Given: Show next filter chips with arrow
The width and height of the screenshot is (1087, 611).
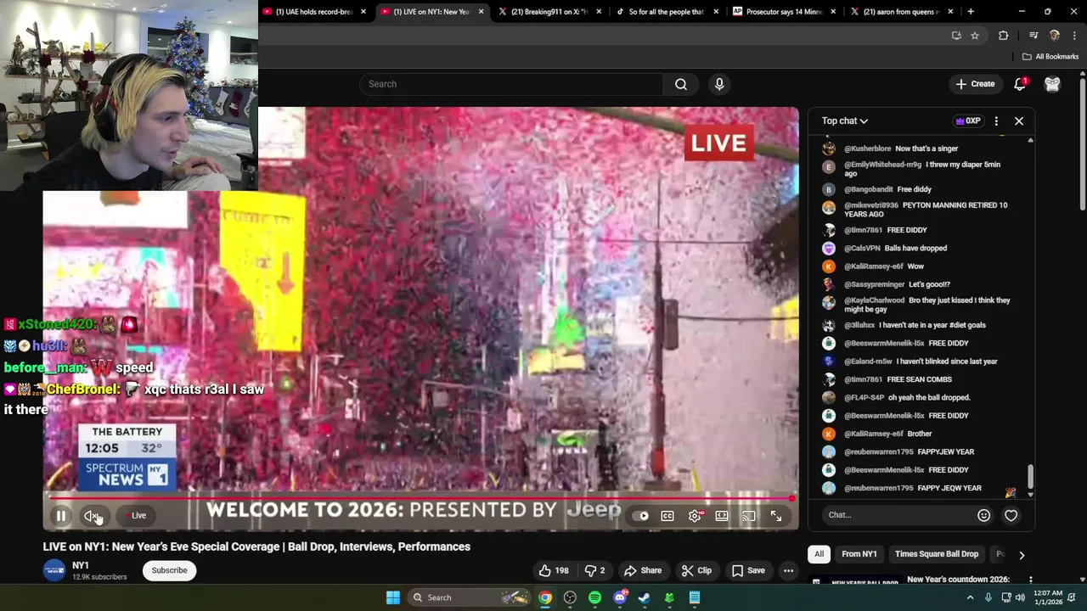Looking at the screenshot, I should [x=1022, y=554].
